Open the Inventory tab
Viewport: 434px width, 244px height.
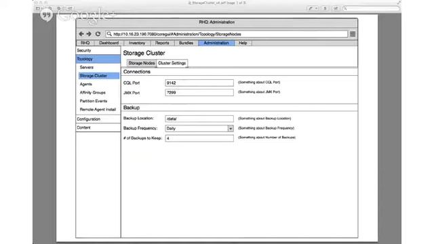(x=137, y=43)
